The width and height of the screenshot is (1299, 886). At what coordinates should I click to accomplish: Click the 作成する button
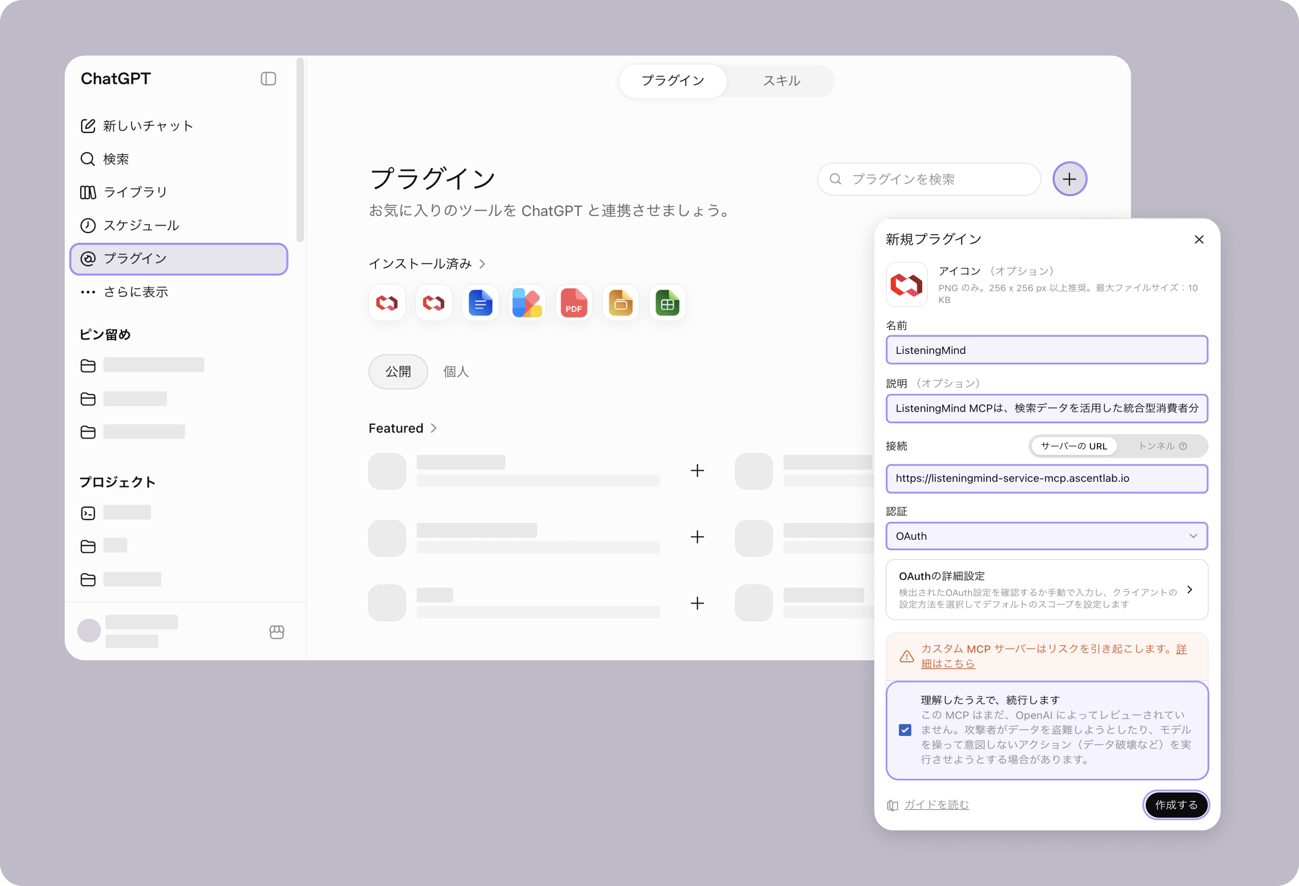1176,805
